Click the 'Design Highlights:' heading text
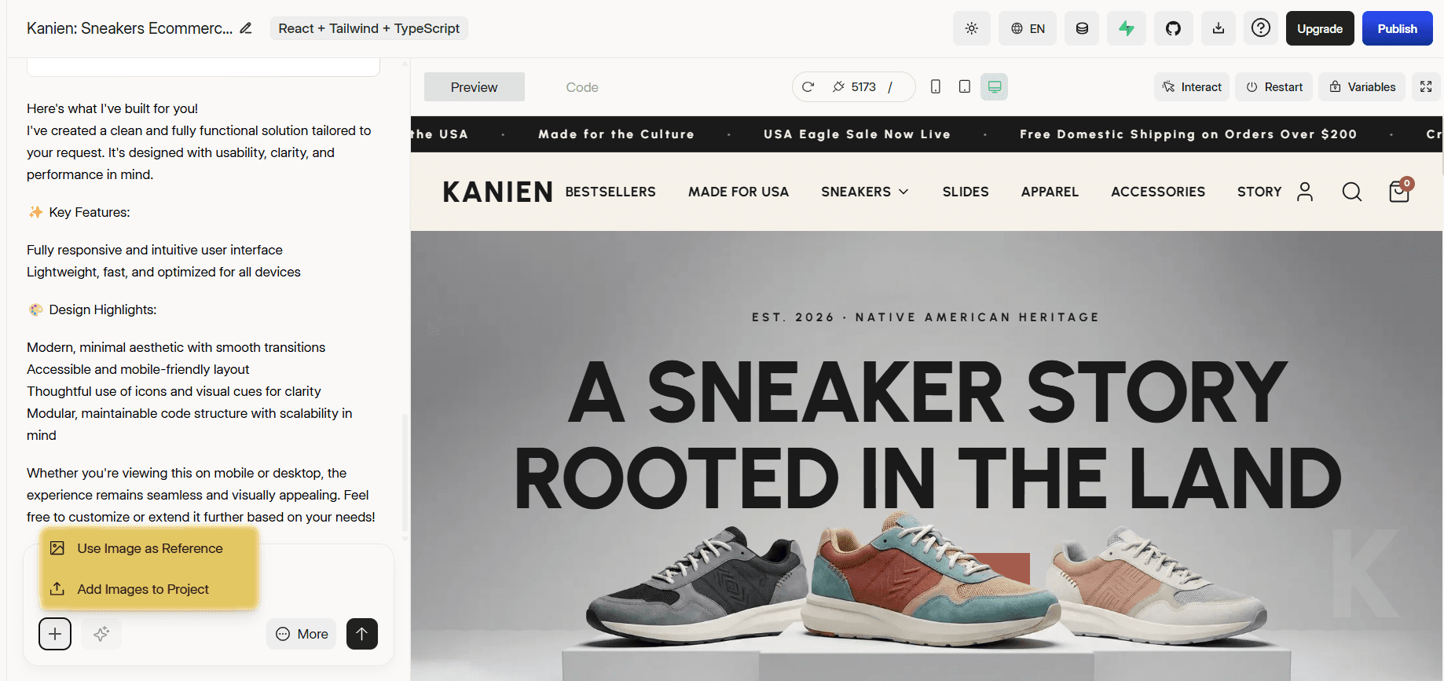The height and width of the screenshot is (681, 1444). click(103, 309)
